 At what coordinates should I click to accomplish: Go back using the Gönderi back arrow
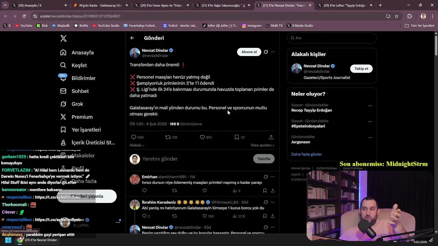point(132,38)
